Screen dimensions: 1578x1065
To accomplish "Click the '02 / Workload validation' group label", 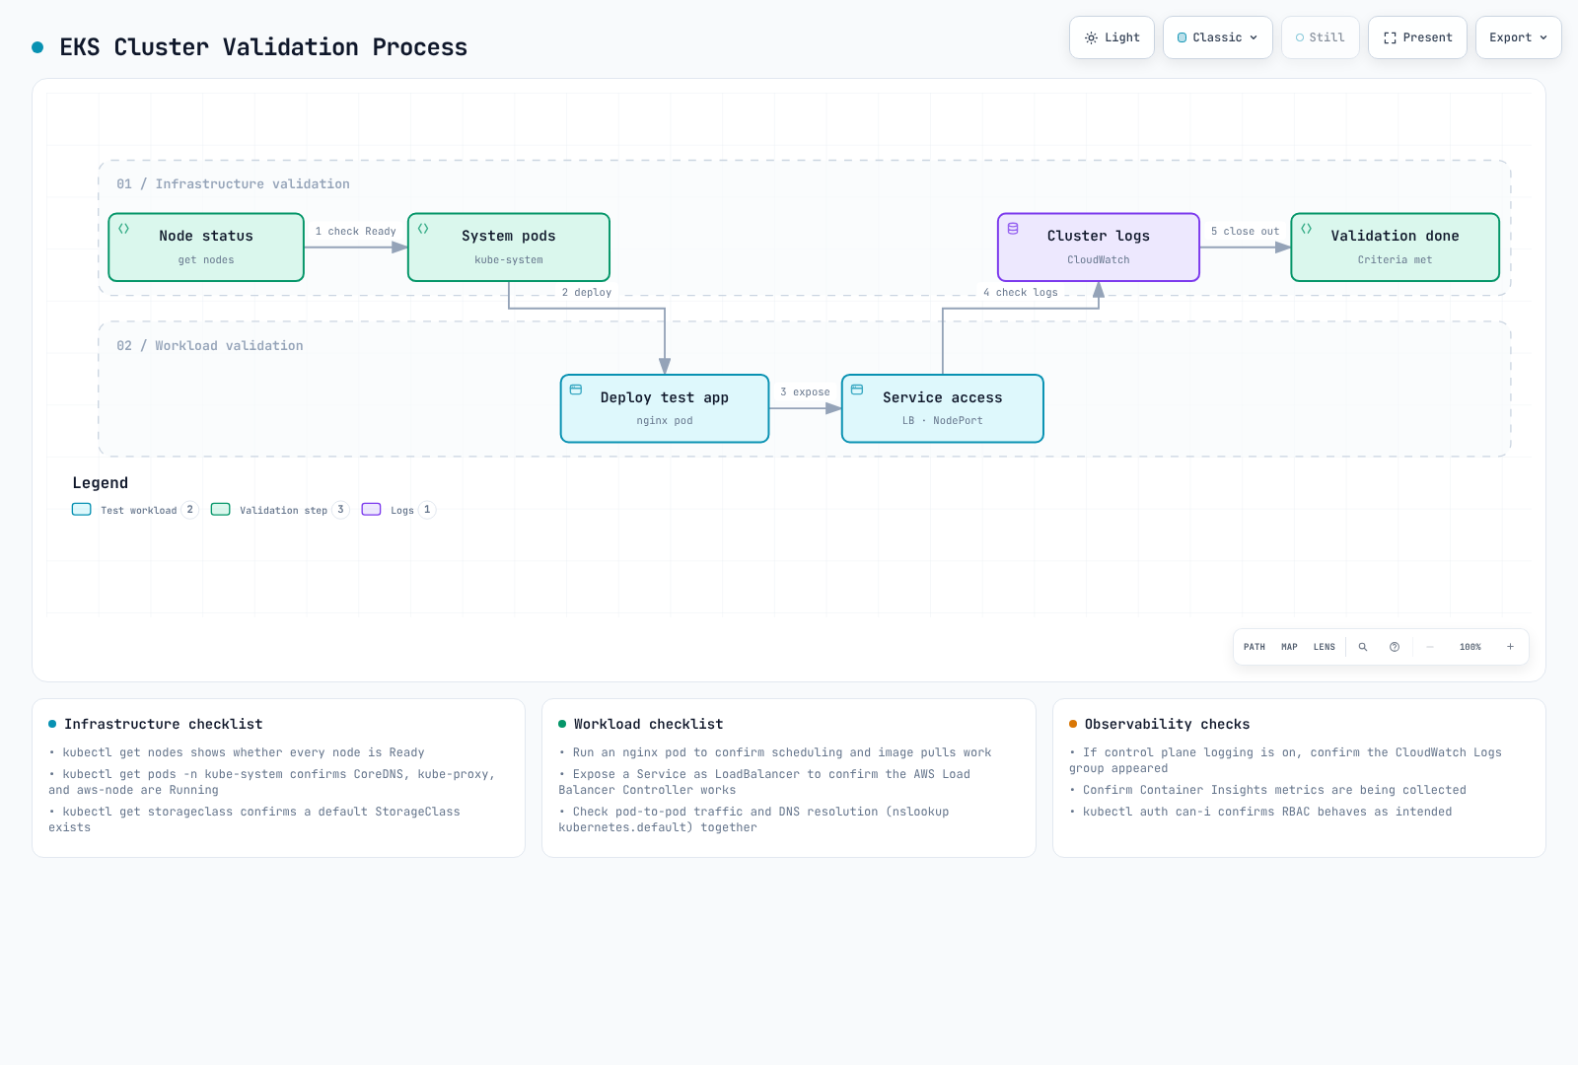I will (210, 346).
